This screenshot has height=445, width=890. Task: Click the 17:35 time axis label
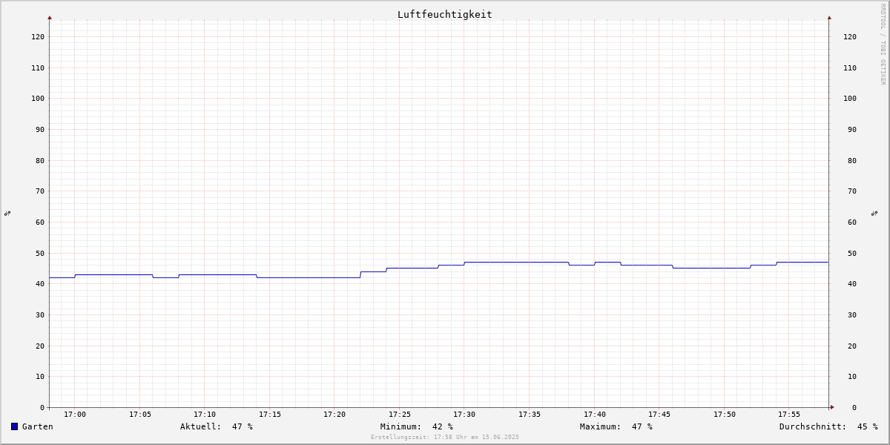530,415
